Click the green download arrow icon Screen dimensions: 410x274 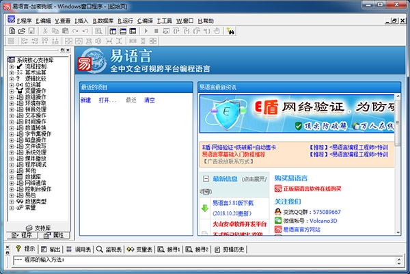tap(205, 208)
